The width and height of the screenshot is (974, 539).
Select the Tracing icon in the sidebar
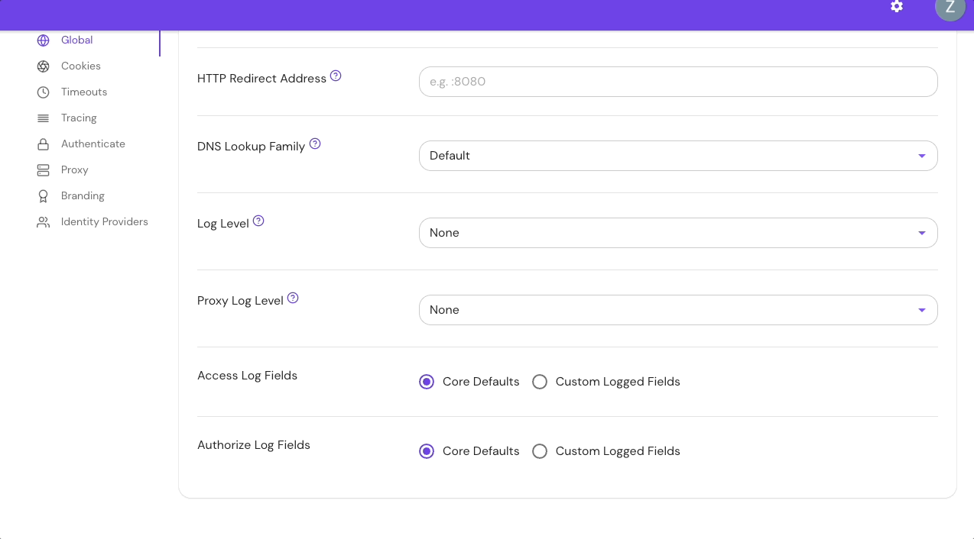pos(44,118)
